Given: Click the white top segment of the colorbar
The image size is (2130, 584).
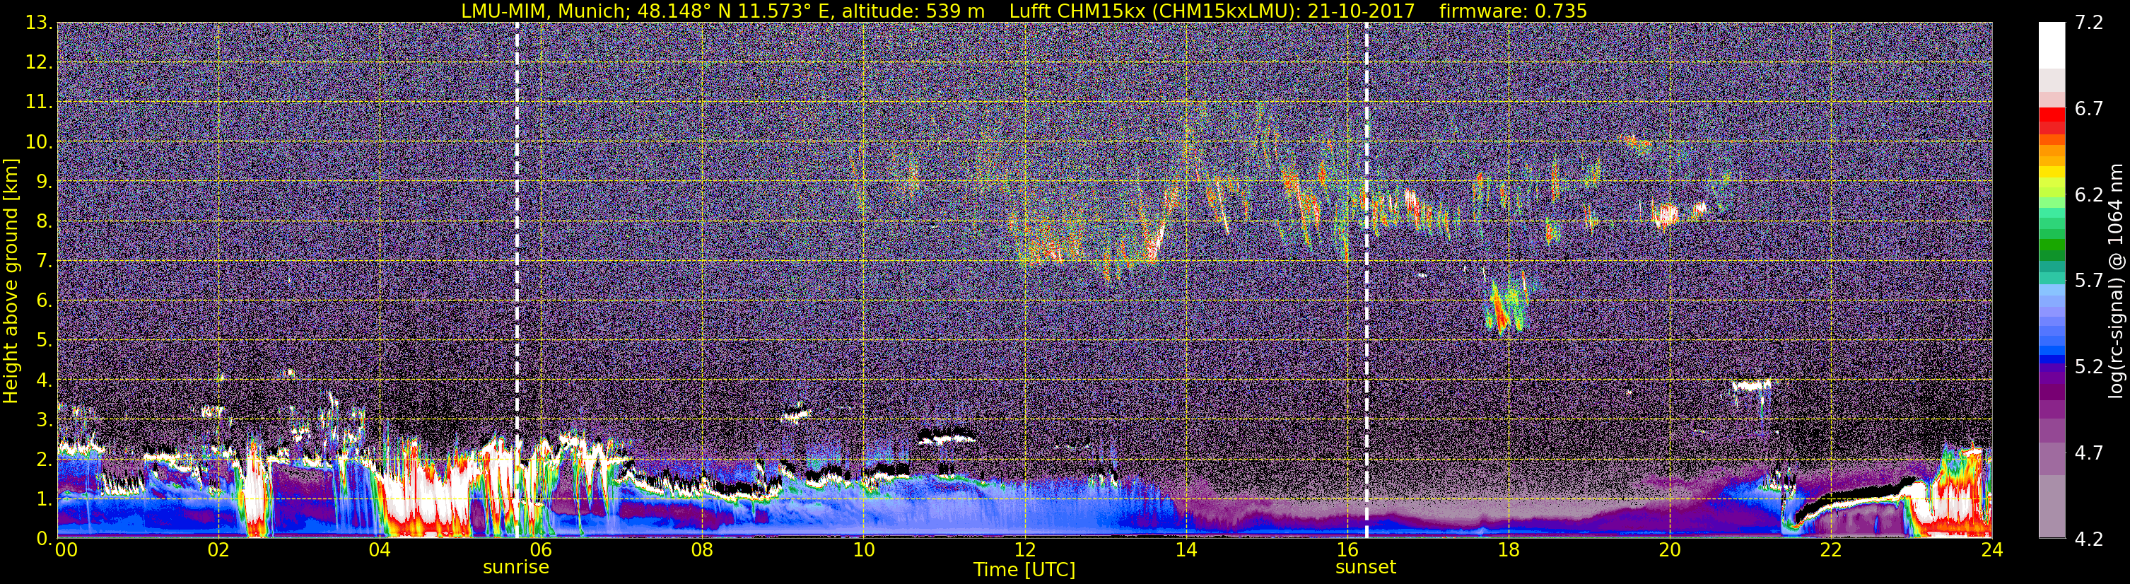Looking at the screenshot, I should pos(2052,45).
